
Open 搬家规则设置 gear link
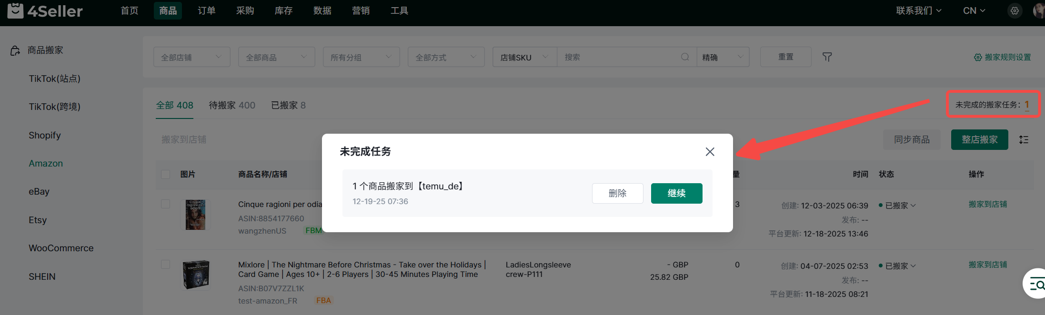click(x=1002, y=57)
